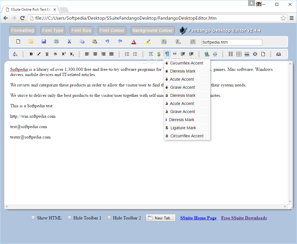Insert a bulleted list
This screenshot has width=297, height=244.
click(x=135, y=54)
